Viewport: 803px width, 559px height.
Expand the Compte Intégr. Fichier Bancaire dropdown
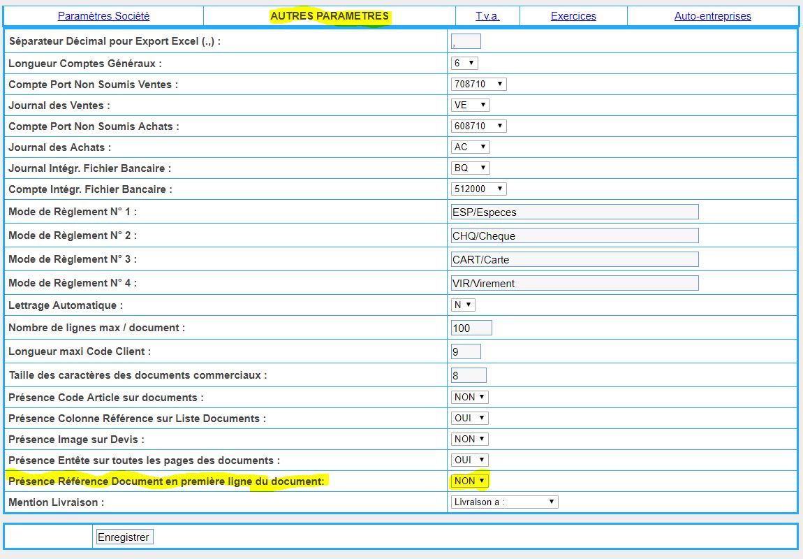(x=478, y=189)
